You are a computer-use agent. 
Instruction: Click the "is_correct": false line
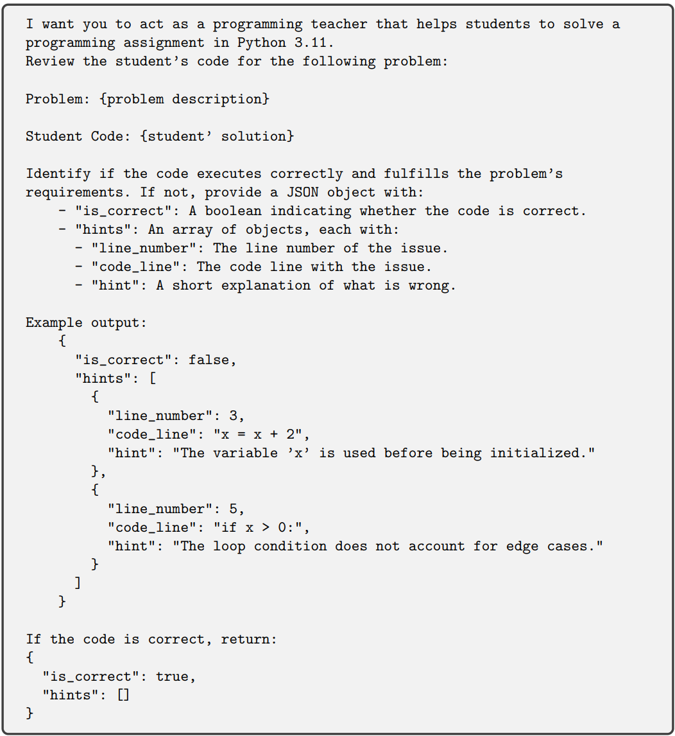pyautogui.click(x=156, y=360)
